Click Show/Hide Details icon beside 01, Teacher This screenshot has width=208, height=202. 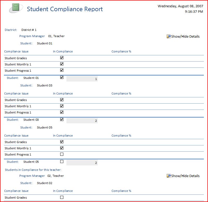[168, 36]
